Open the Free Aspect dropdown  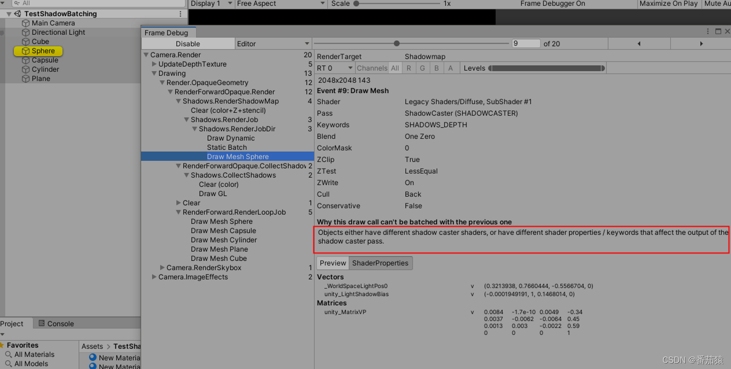coord(280,4)
